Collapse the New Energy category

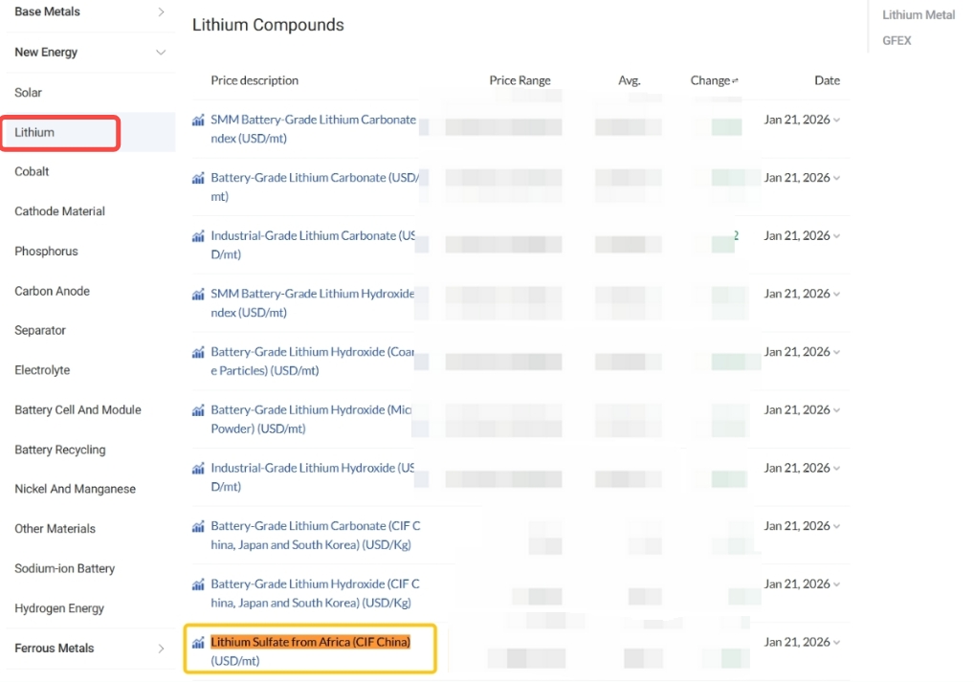(161, 53)
